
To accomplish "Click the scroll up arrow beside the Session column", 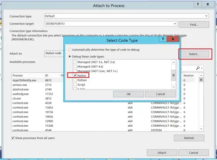I will pyautogui.click(x=201, y=75).
